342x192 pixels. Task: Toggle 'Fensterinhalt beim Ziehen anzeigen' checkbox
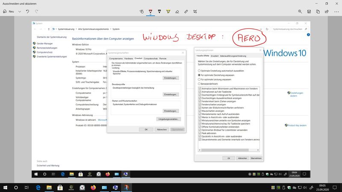coord(200,102)
